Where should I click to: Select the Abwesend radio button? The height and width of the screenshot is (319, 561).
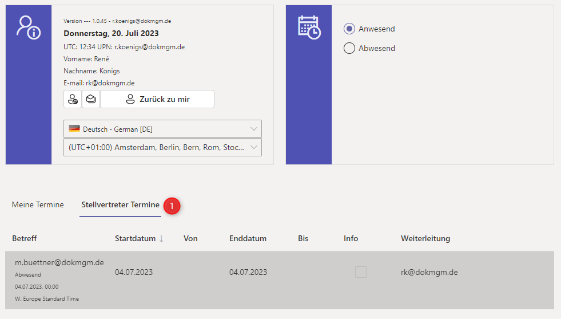click(x=349, y=48)
